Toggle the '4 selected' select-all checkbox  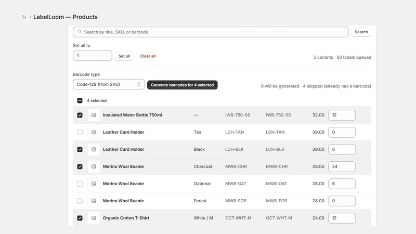pos(80,100)
